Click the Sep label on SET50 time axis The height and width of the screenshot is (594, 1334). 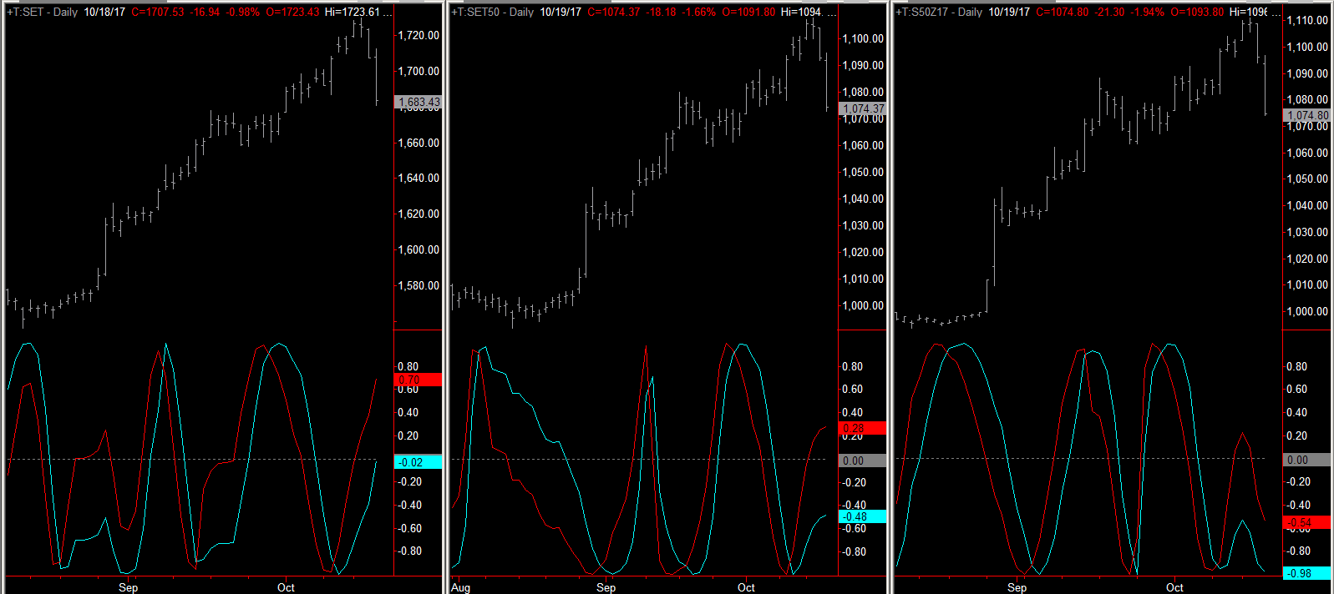[x=606, y=587]
